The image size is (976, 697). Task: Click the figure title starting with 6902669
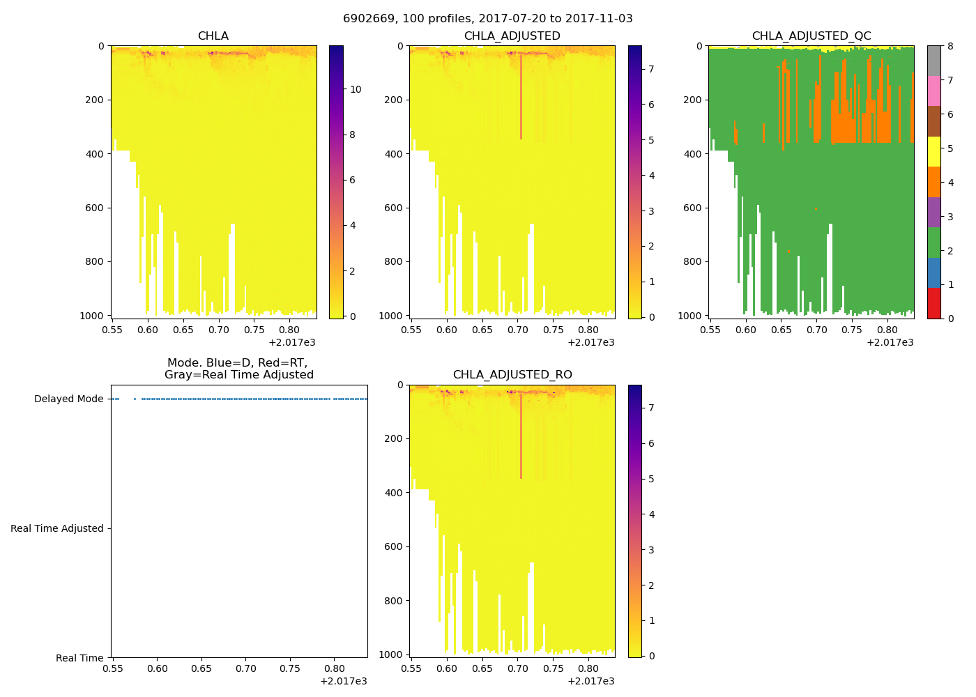pyautogui.click(x=487, y=19)
